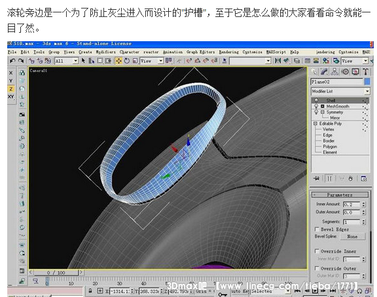This screenshot has width=377, height=297.
Task: Open the Modifier List dropdown
Action: coord(340,92)
